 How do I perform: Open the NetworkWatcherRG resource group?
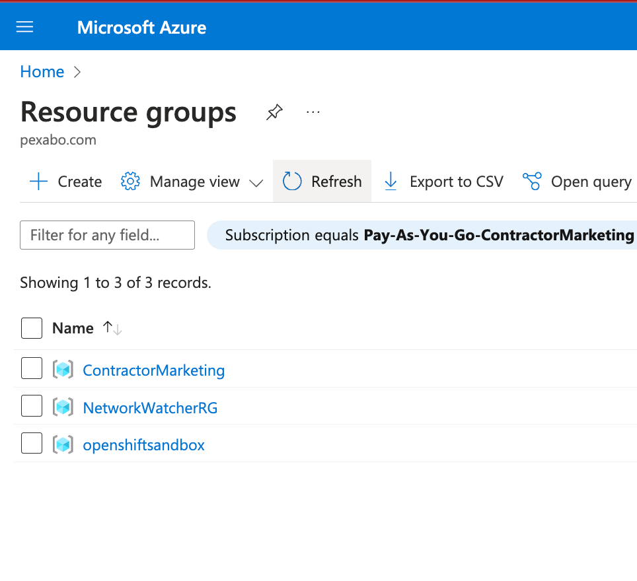(150, 407)
